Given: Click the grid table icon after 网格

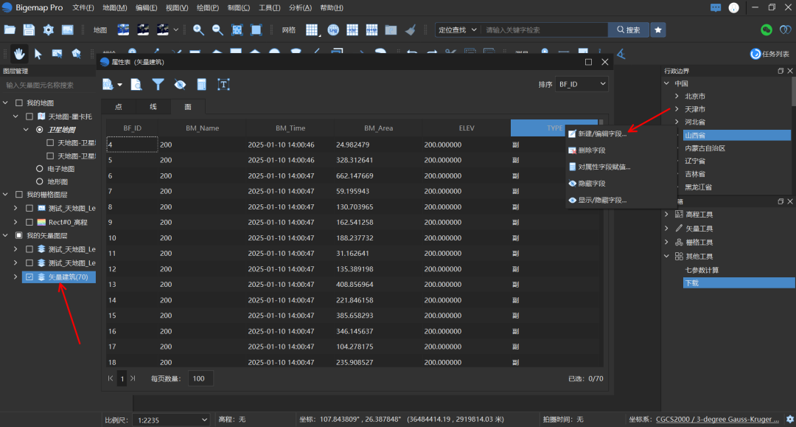Looking at the screenshot, I should click(313, 30).
